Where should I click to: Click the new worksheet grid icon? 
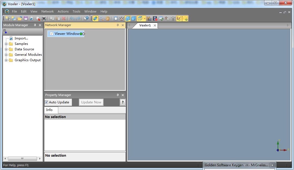[x=14, y=18]
